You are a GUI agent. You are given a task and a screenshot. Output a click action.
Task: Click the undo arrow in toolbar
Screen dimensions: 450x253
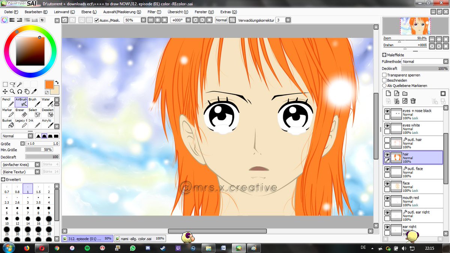(x=64, y=20)
